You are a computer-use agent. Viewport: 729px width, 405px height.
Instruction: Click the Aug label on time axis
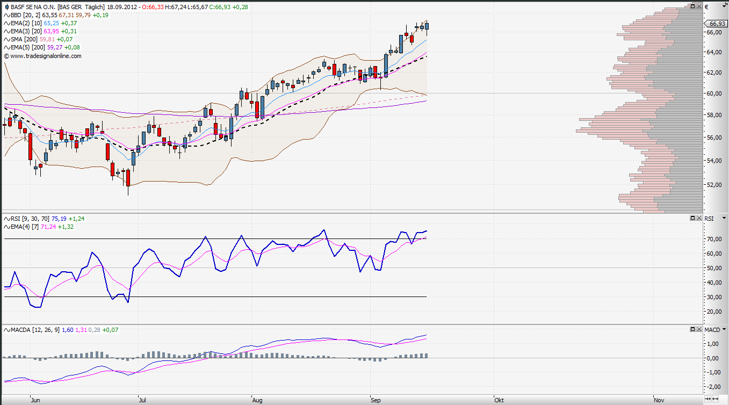pyautogui.click(x=257, y=400)
